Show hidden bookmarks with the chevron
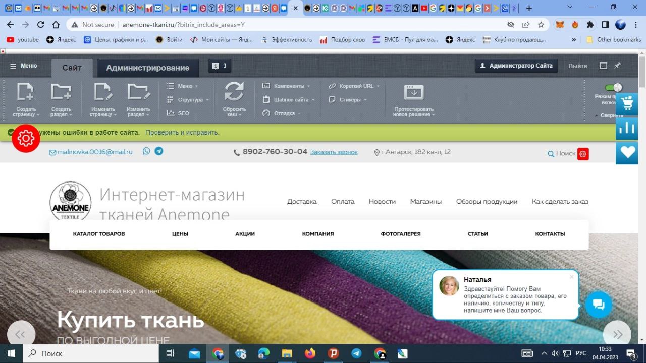 [x=574, y=40]
